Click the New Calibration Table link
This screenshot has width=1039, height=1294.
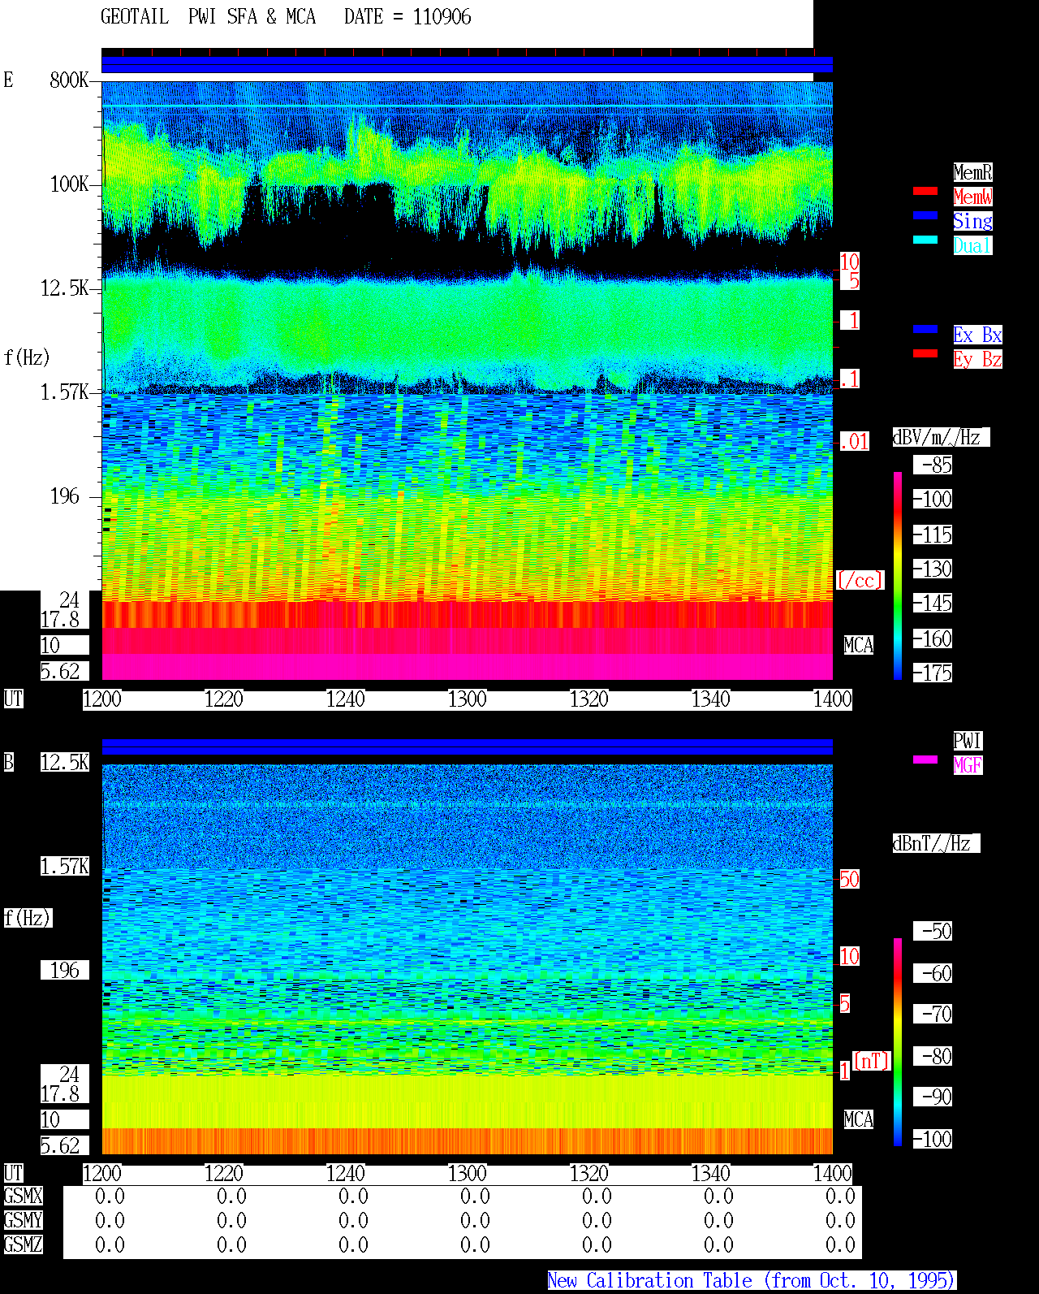pos(752,1281)
